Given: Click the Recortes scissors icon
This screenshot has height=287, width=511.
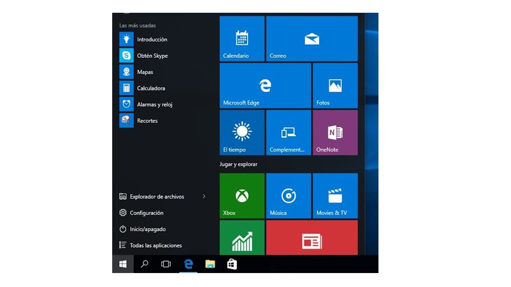Looking at the screenshot, I should coord(127,120).
